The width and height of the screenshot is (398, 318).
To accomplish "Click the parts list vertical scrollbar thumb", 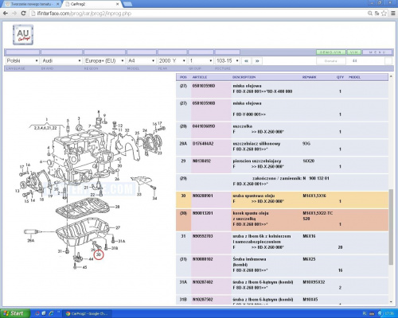I will (391, 227).
